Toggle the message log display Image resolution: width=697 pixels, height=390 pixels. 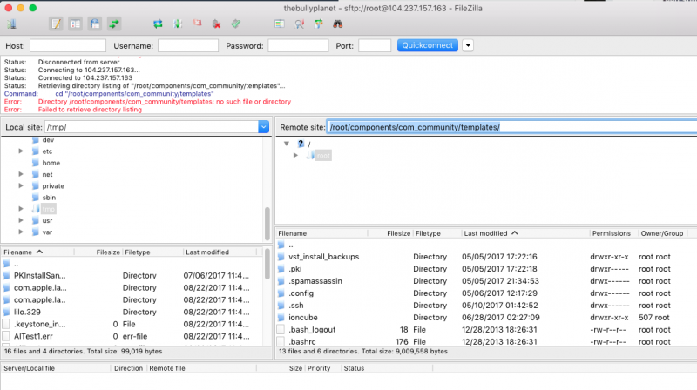[56, 24]
